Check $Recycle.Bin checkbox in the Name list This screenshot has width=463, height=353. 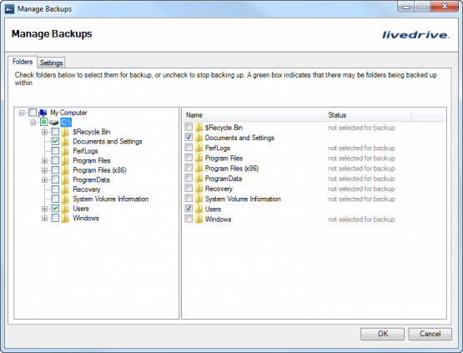tap(189, 127)
